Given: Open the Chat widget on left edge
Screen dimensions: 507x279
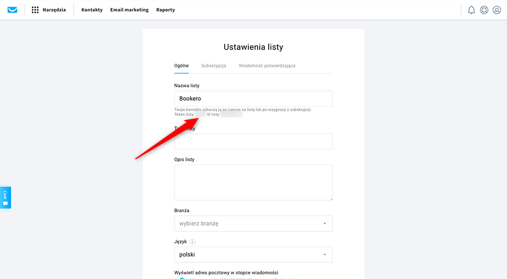Looking at the screenshot, I should 5,197.
